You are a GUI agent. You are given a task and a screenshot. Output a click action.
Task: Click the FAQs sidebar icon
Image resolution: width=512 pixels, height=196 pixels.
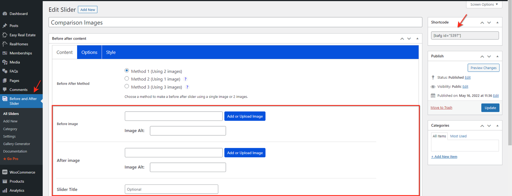point(5,71)
